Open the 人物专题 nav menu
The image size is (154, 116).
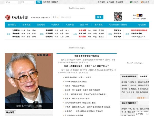[70, 25]
